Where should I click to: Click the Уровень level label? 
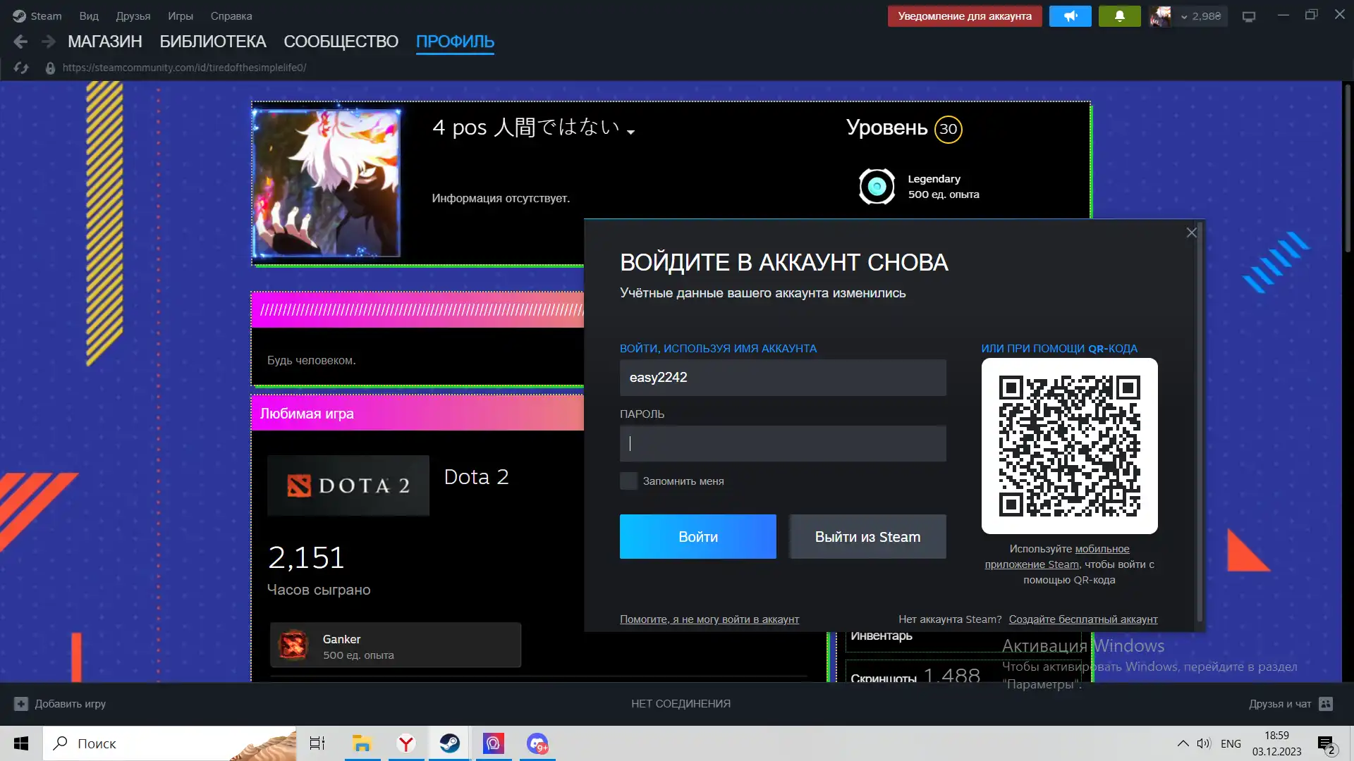pyautogui.click(x=886, y=128)
